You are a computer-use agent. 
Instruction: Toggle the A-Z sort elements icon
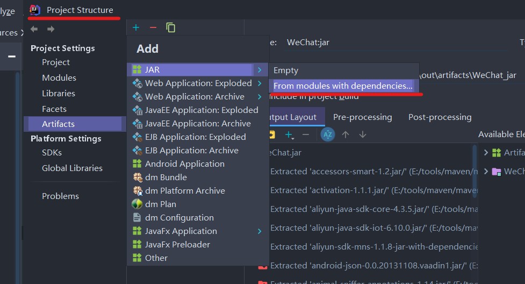click(x=327, y=134)
